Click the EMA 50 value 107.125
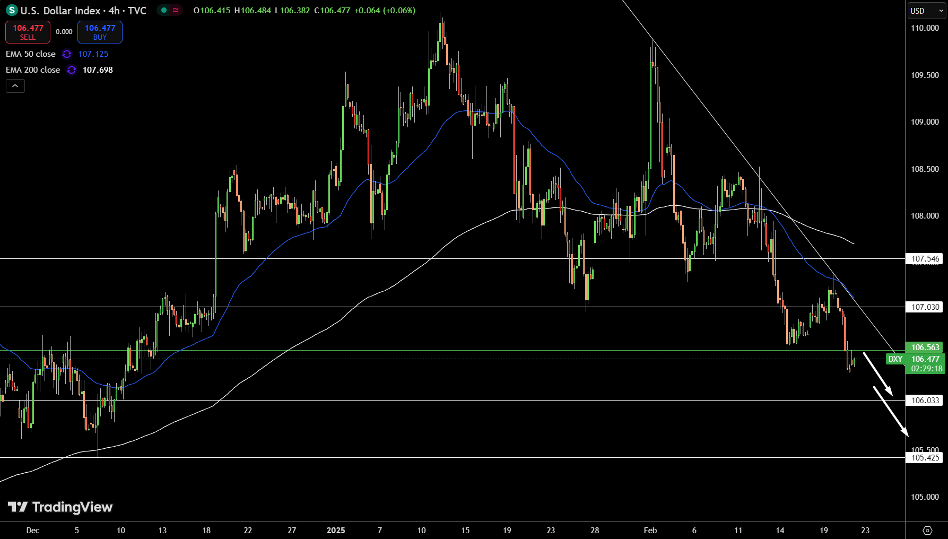 click(93, 54)
